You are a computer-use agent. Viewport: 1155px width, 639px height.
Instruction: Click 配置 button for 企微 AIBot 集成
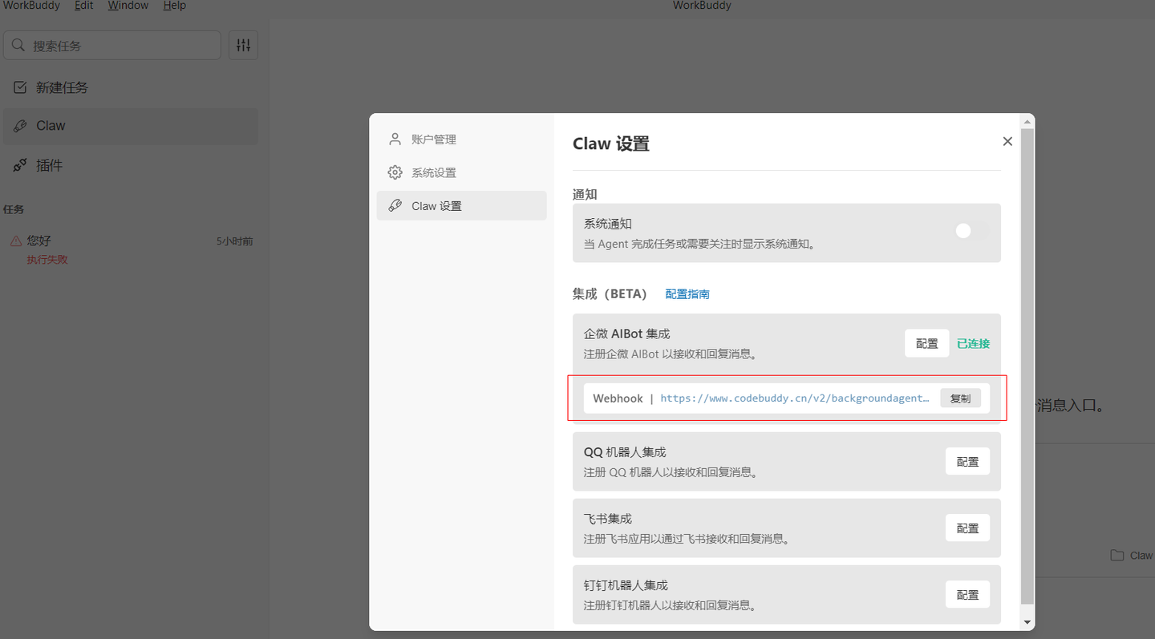927,343
